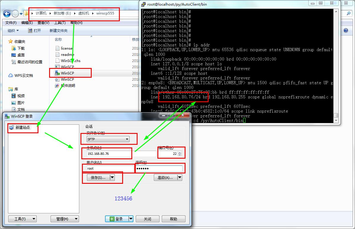Click the 保存(S)... button

point(98,178)
